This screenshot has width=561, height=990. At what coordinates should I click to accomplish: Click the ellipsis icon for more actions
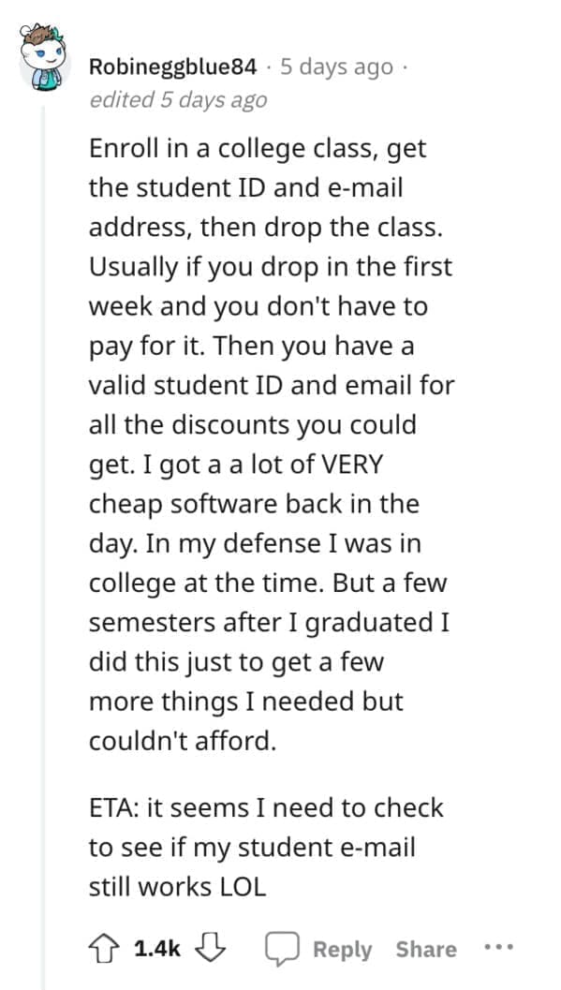(x=499, y=949)
